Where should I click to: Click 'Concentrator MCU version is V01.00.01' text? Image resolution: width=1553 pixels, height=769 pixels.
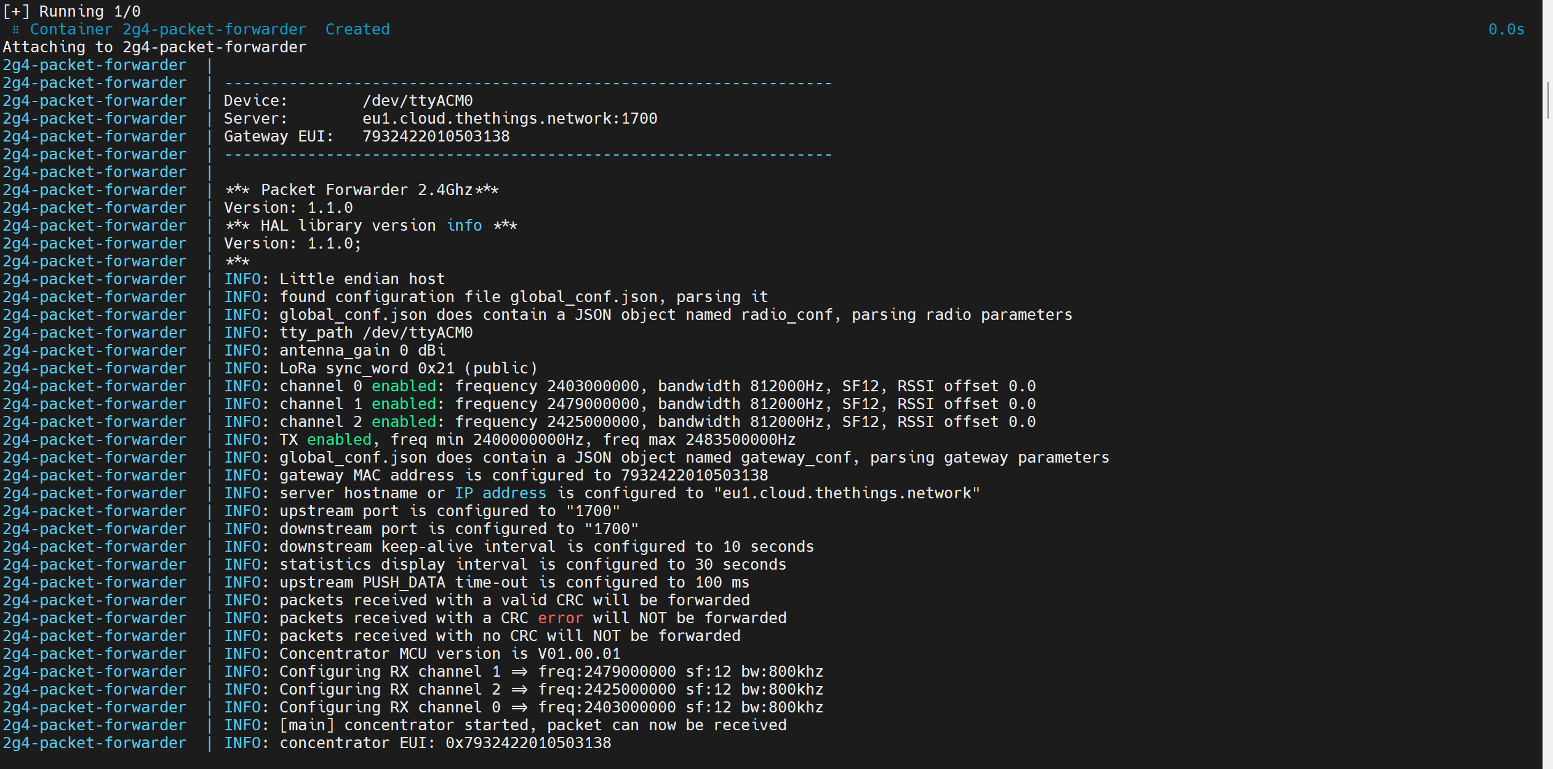pyautogui.click(x=450, y=654)
